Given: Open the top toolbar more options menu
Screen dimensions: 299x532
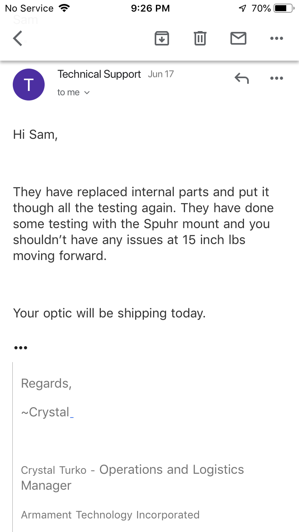Looking at the screenshot, I should point(276,39).
